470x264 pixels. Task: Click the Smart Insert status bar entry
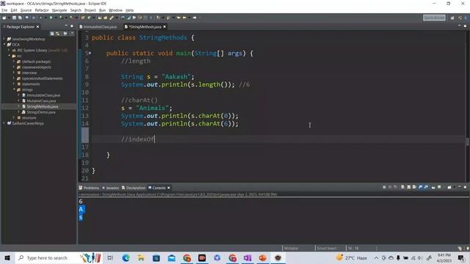327,248
